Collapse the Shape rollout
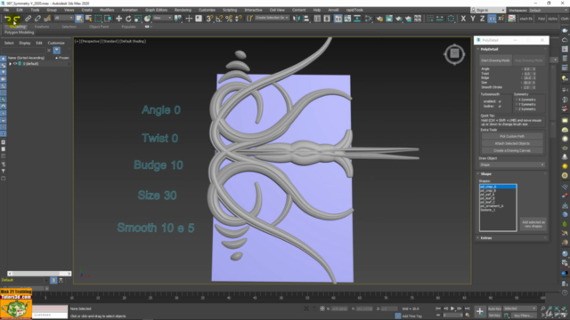570x320 pixels. 486,174
